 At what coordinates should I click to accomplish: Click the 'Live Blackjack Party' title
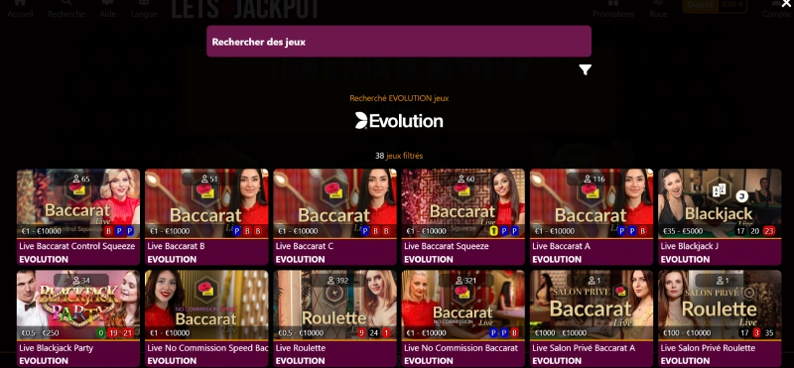coord(56,348)
